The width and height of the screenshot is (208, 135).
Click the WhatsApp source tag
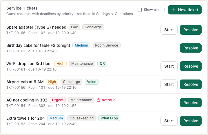tap(109, 118)
